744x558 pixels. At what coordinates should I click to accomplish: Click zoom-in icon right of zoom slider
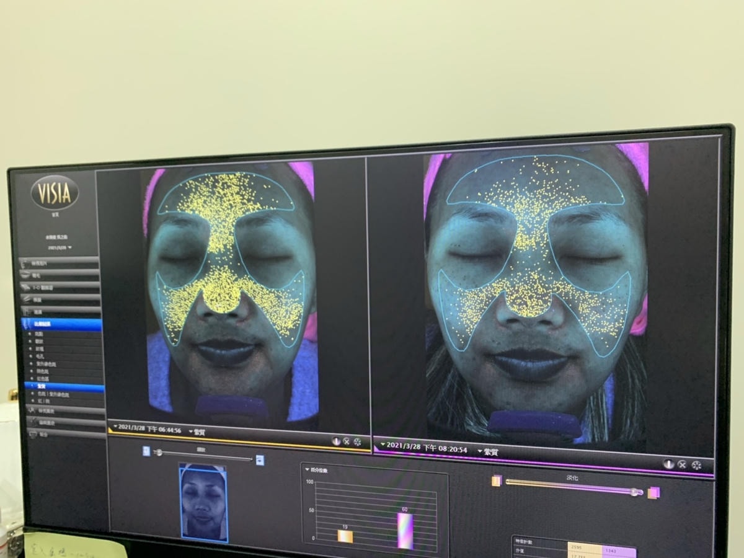260,459
